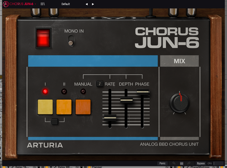This screenshot has width=227, height=168.
Task: Click the MANUAL label text
Action: (x=83, y=84)
